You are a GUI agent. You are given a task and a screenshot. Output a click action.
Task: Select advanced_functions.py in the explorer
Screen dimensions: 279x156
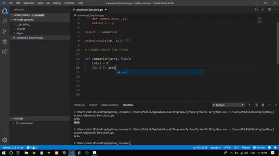tap(40, 38)
